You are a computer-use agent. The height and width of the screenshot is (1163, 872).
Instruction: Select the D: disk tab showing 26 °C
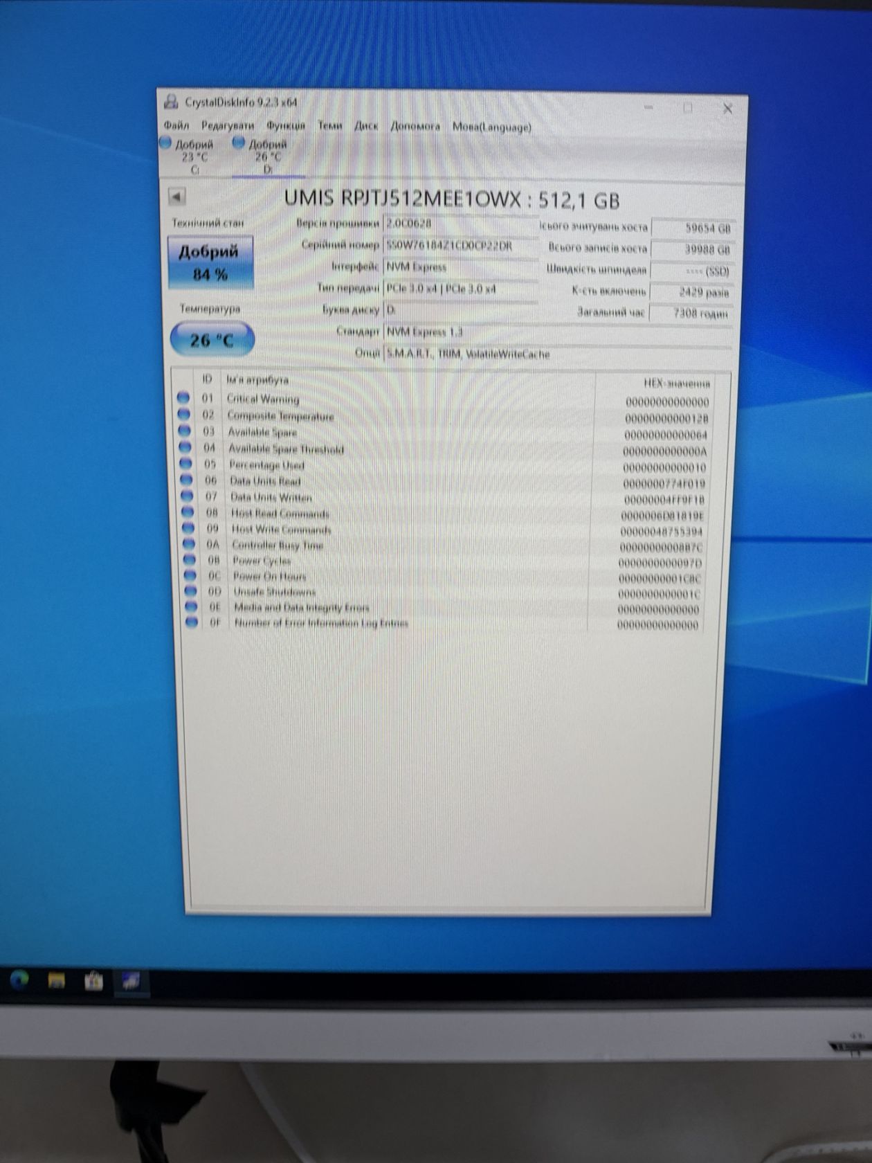[x=267, y=156]
